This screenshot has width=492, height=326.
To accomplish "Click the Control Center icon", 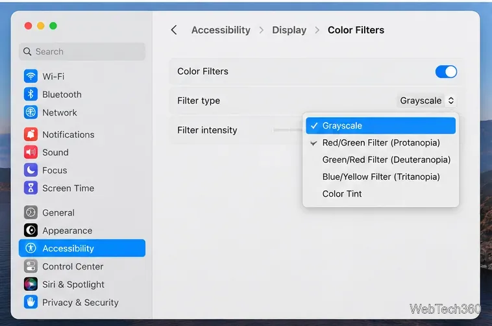I will (31, 266).
